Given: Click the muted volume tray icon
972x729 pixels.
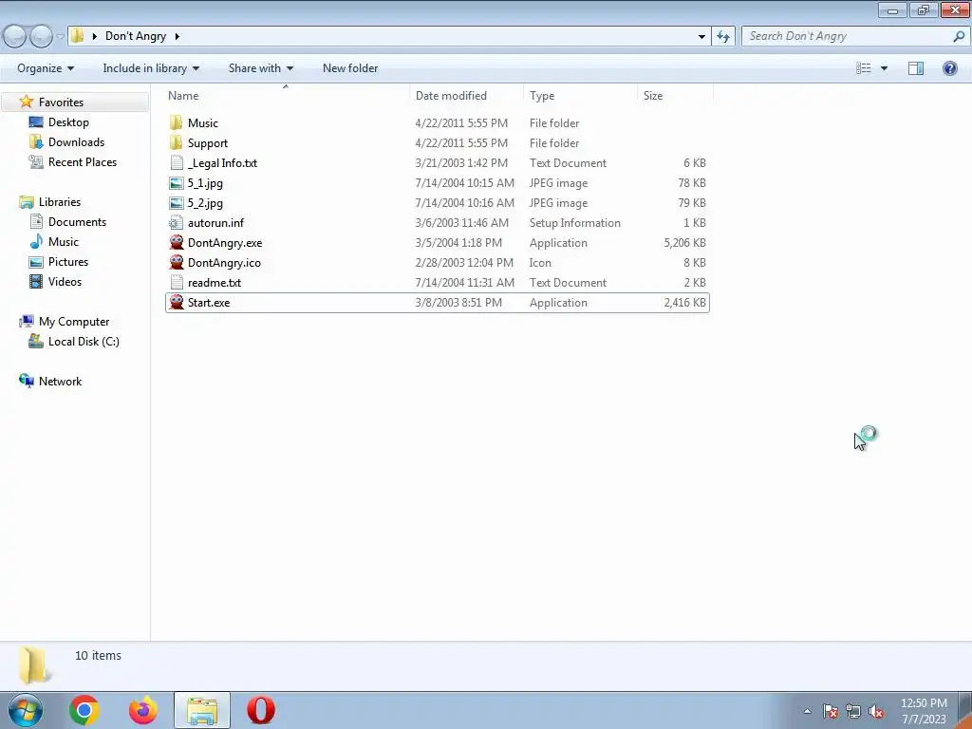Looking at the screenshot, I should point(876,711).
